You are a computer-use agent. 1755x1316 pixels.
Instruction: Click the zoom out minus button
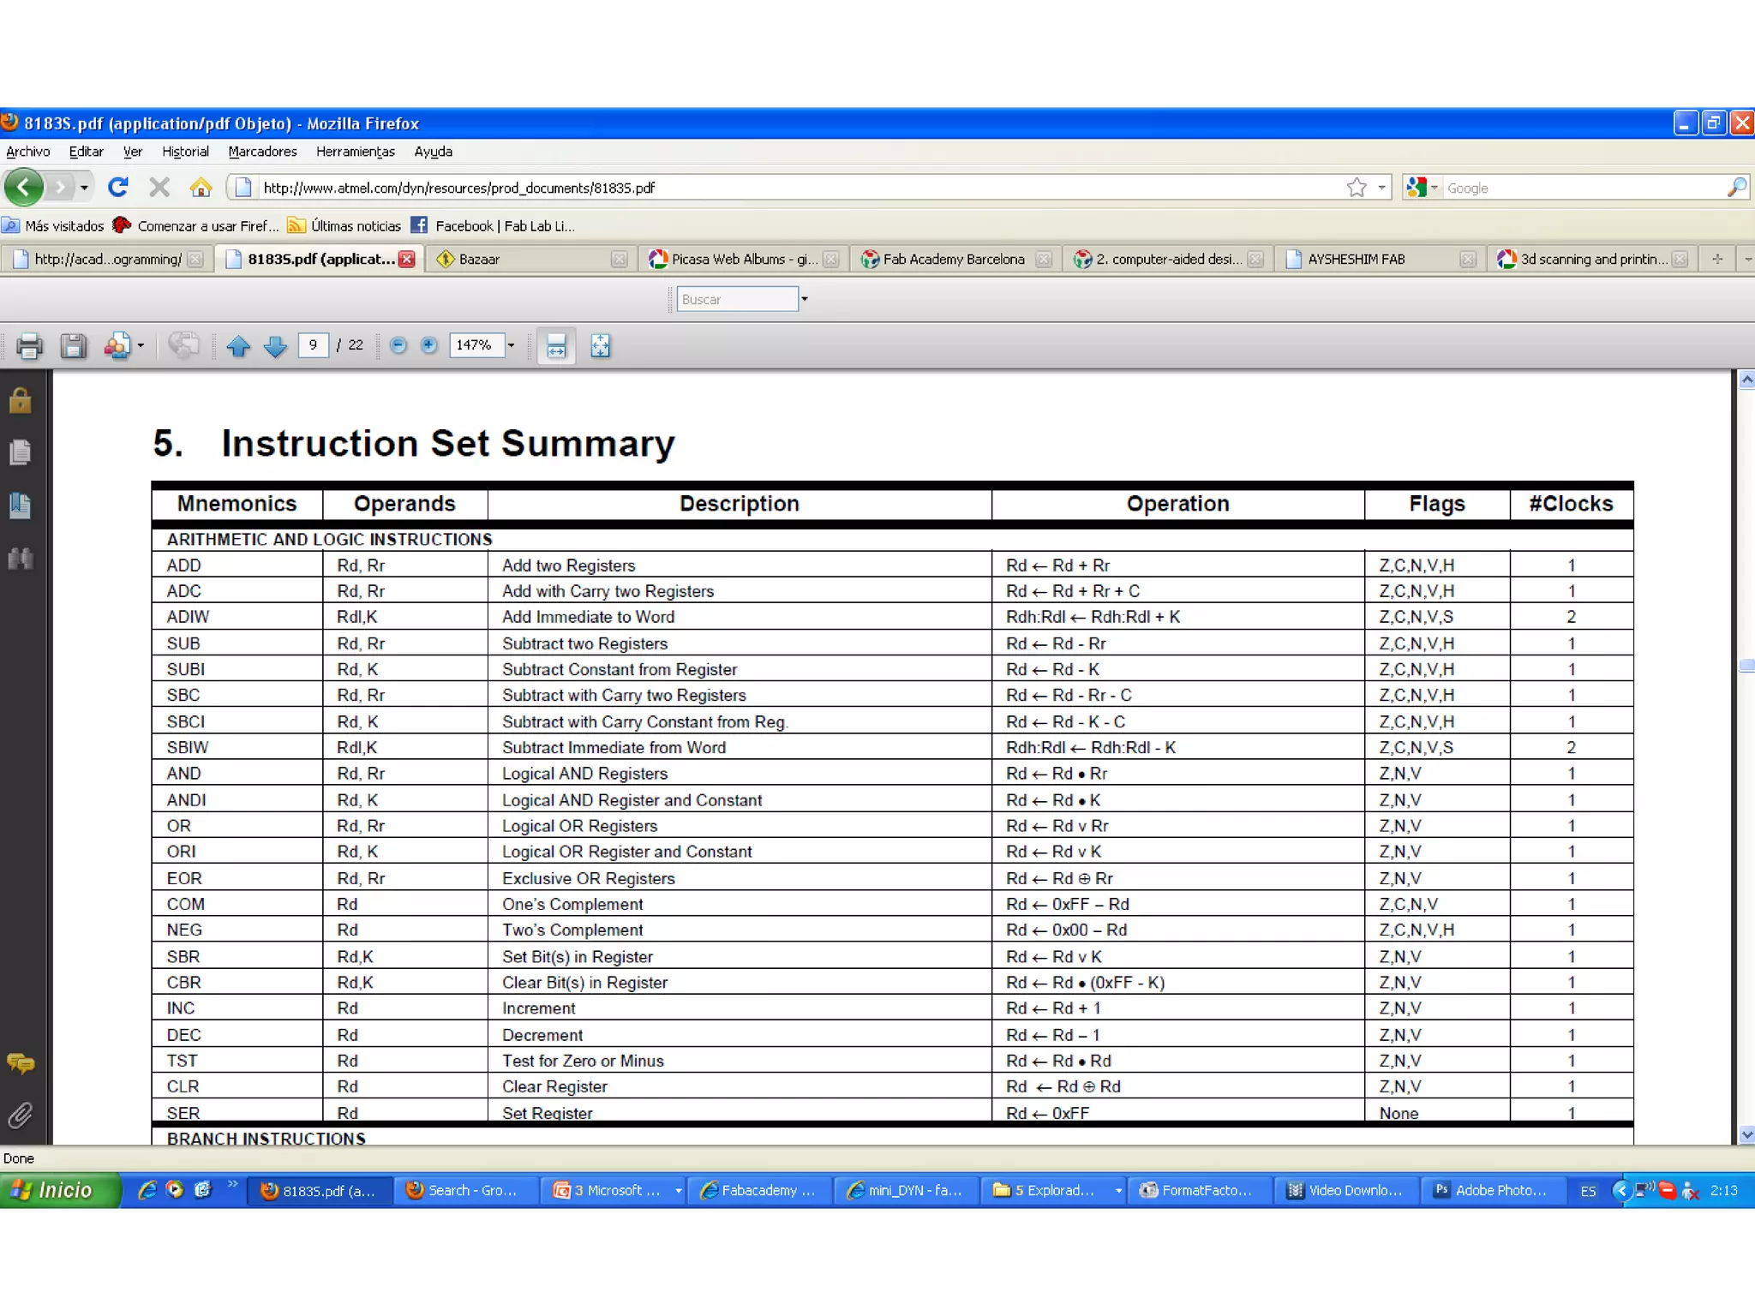398,345
